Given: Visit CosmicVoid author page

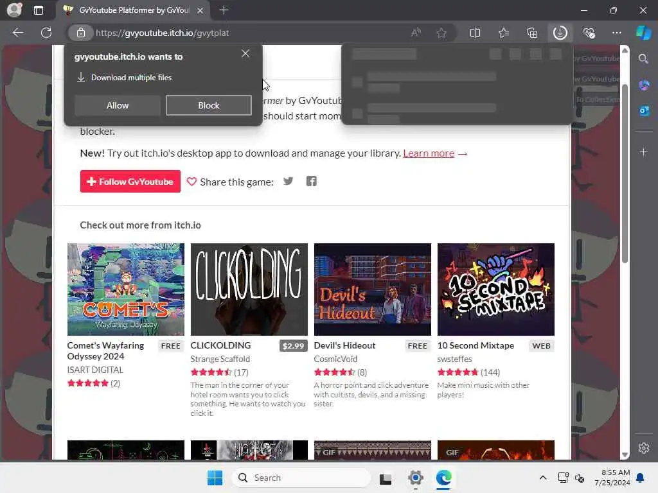Looking at the screenshot, I should click(335, 359).
